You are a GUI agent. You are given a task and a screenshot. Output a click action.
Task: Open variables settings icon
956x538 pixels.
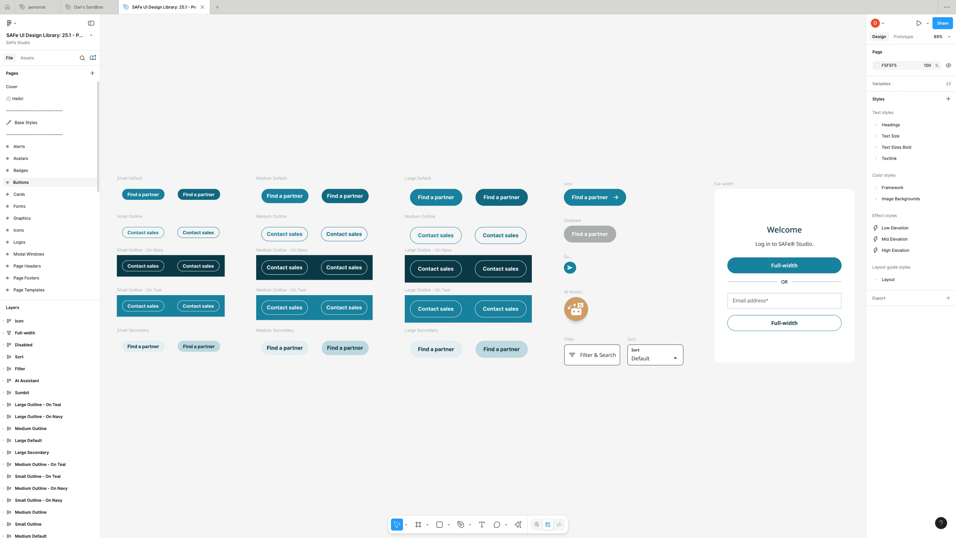(948, 84)
